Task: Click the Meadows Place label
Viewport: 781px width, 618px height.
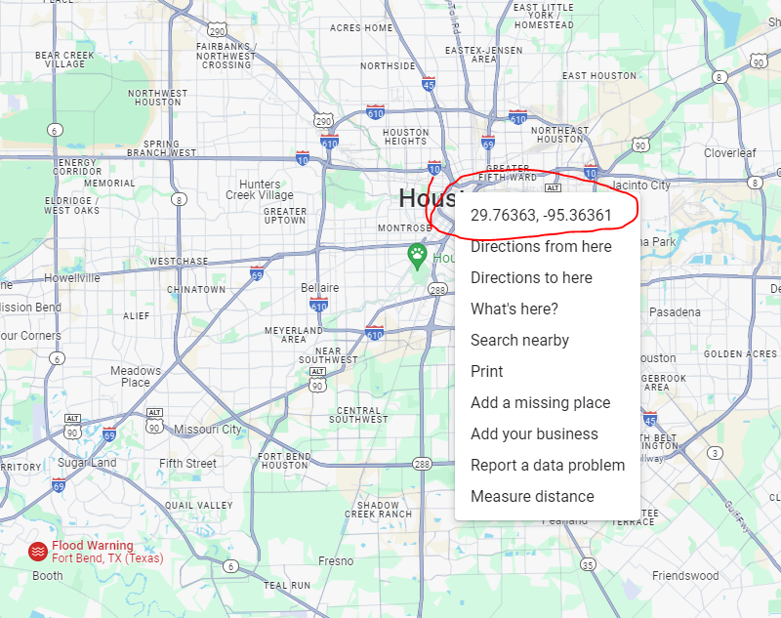Action: pos(136,377)
